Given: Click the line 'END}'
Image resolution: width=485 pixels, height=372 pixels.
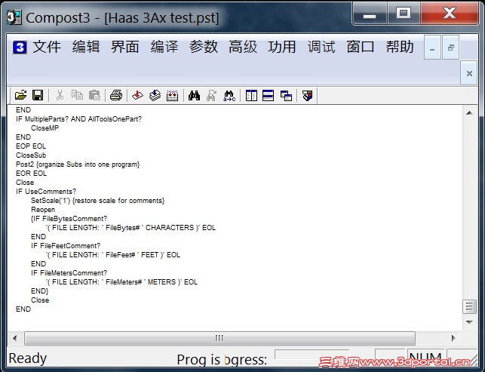Looking at the screenshot, I should pyautogui.click(x=39, y=291).
